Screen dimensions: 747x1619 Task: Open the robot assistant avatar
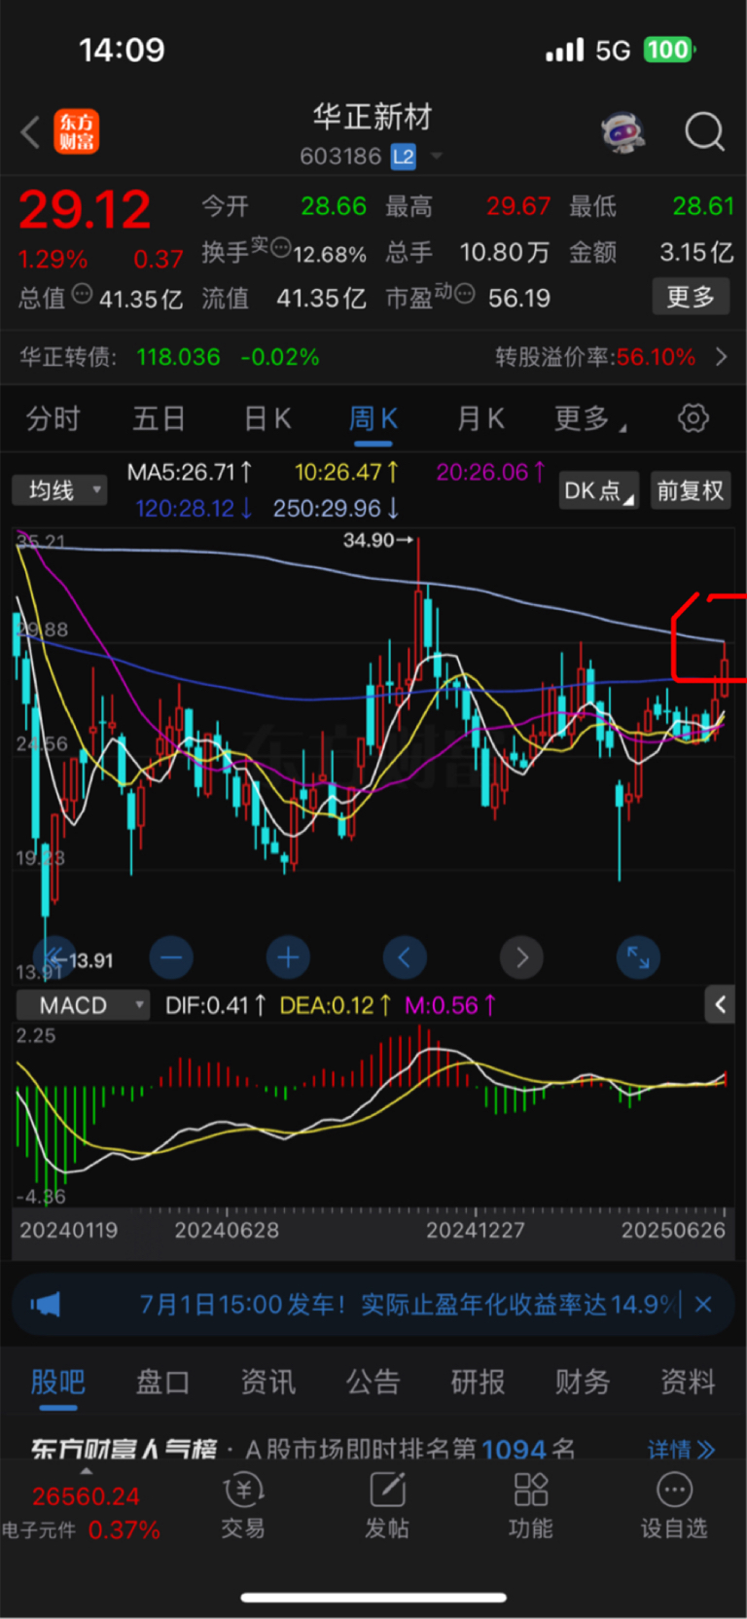tap(623, 131)
